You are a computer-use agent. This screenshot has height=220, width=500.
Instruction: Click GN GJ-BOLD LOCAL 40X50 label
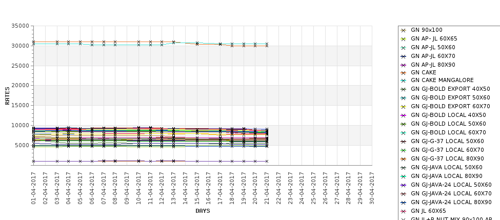(448, 115)
